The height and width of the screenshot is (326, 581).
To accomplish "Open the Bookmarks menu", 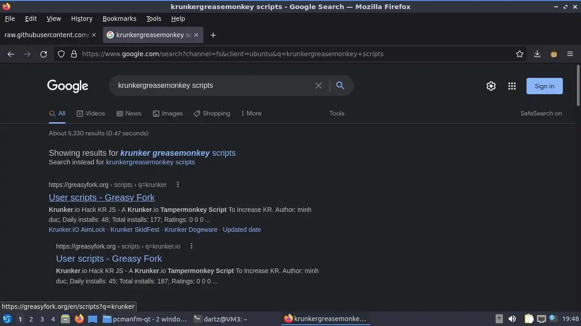I will pyautogui.click(x=119, y=19).
